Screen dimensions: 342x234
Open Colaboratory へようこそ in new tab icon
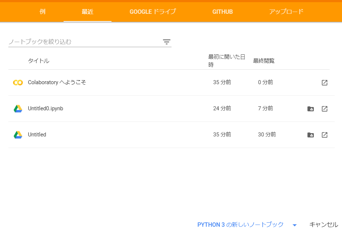pyautogui.click(x=325, y=82)
